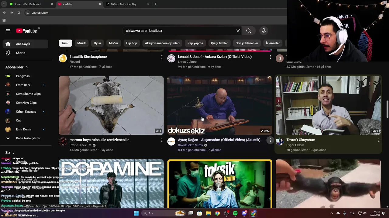Open the Çat subscription channel
Image resolution: width=389 pixels, height=218 pixels.
[x=26, y=121]
